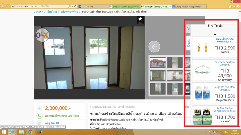Click the 2,300,000.- price text
The image size is (241, 135).
tap(58, 108)
